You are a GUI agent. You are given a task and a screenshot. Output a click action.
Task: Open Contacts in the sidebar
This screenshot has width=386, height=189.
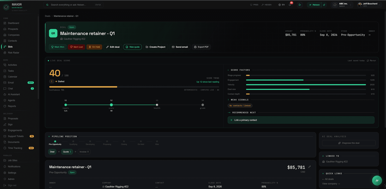12,41
